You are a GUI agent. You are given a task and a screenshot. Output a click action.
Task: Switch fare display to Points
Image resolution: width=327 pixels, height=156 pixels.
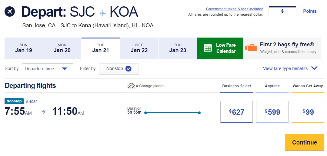[x=310, y=11]
